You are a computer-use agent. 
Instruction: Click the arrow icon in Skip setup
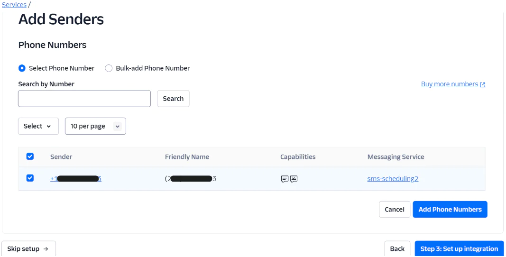click(46, 249)
